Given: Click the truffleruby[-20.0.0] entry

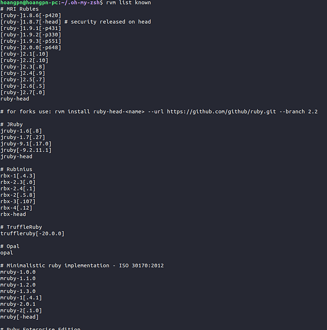Looking at the screenshot, I should pos(32,234).
